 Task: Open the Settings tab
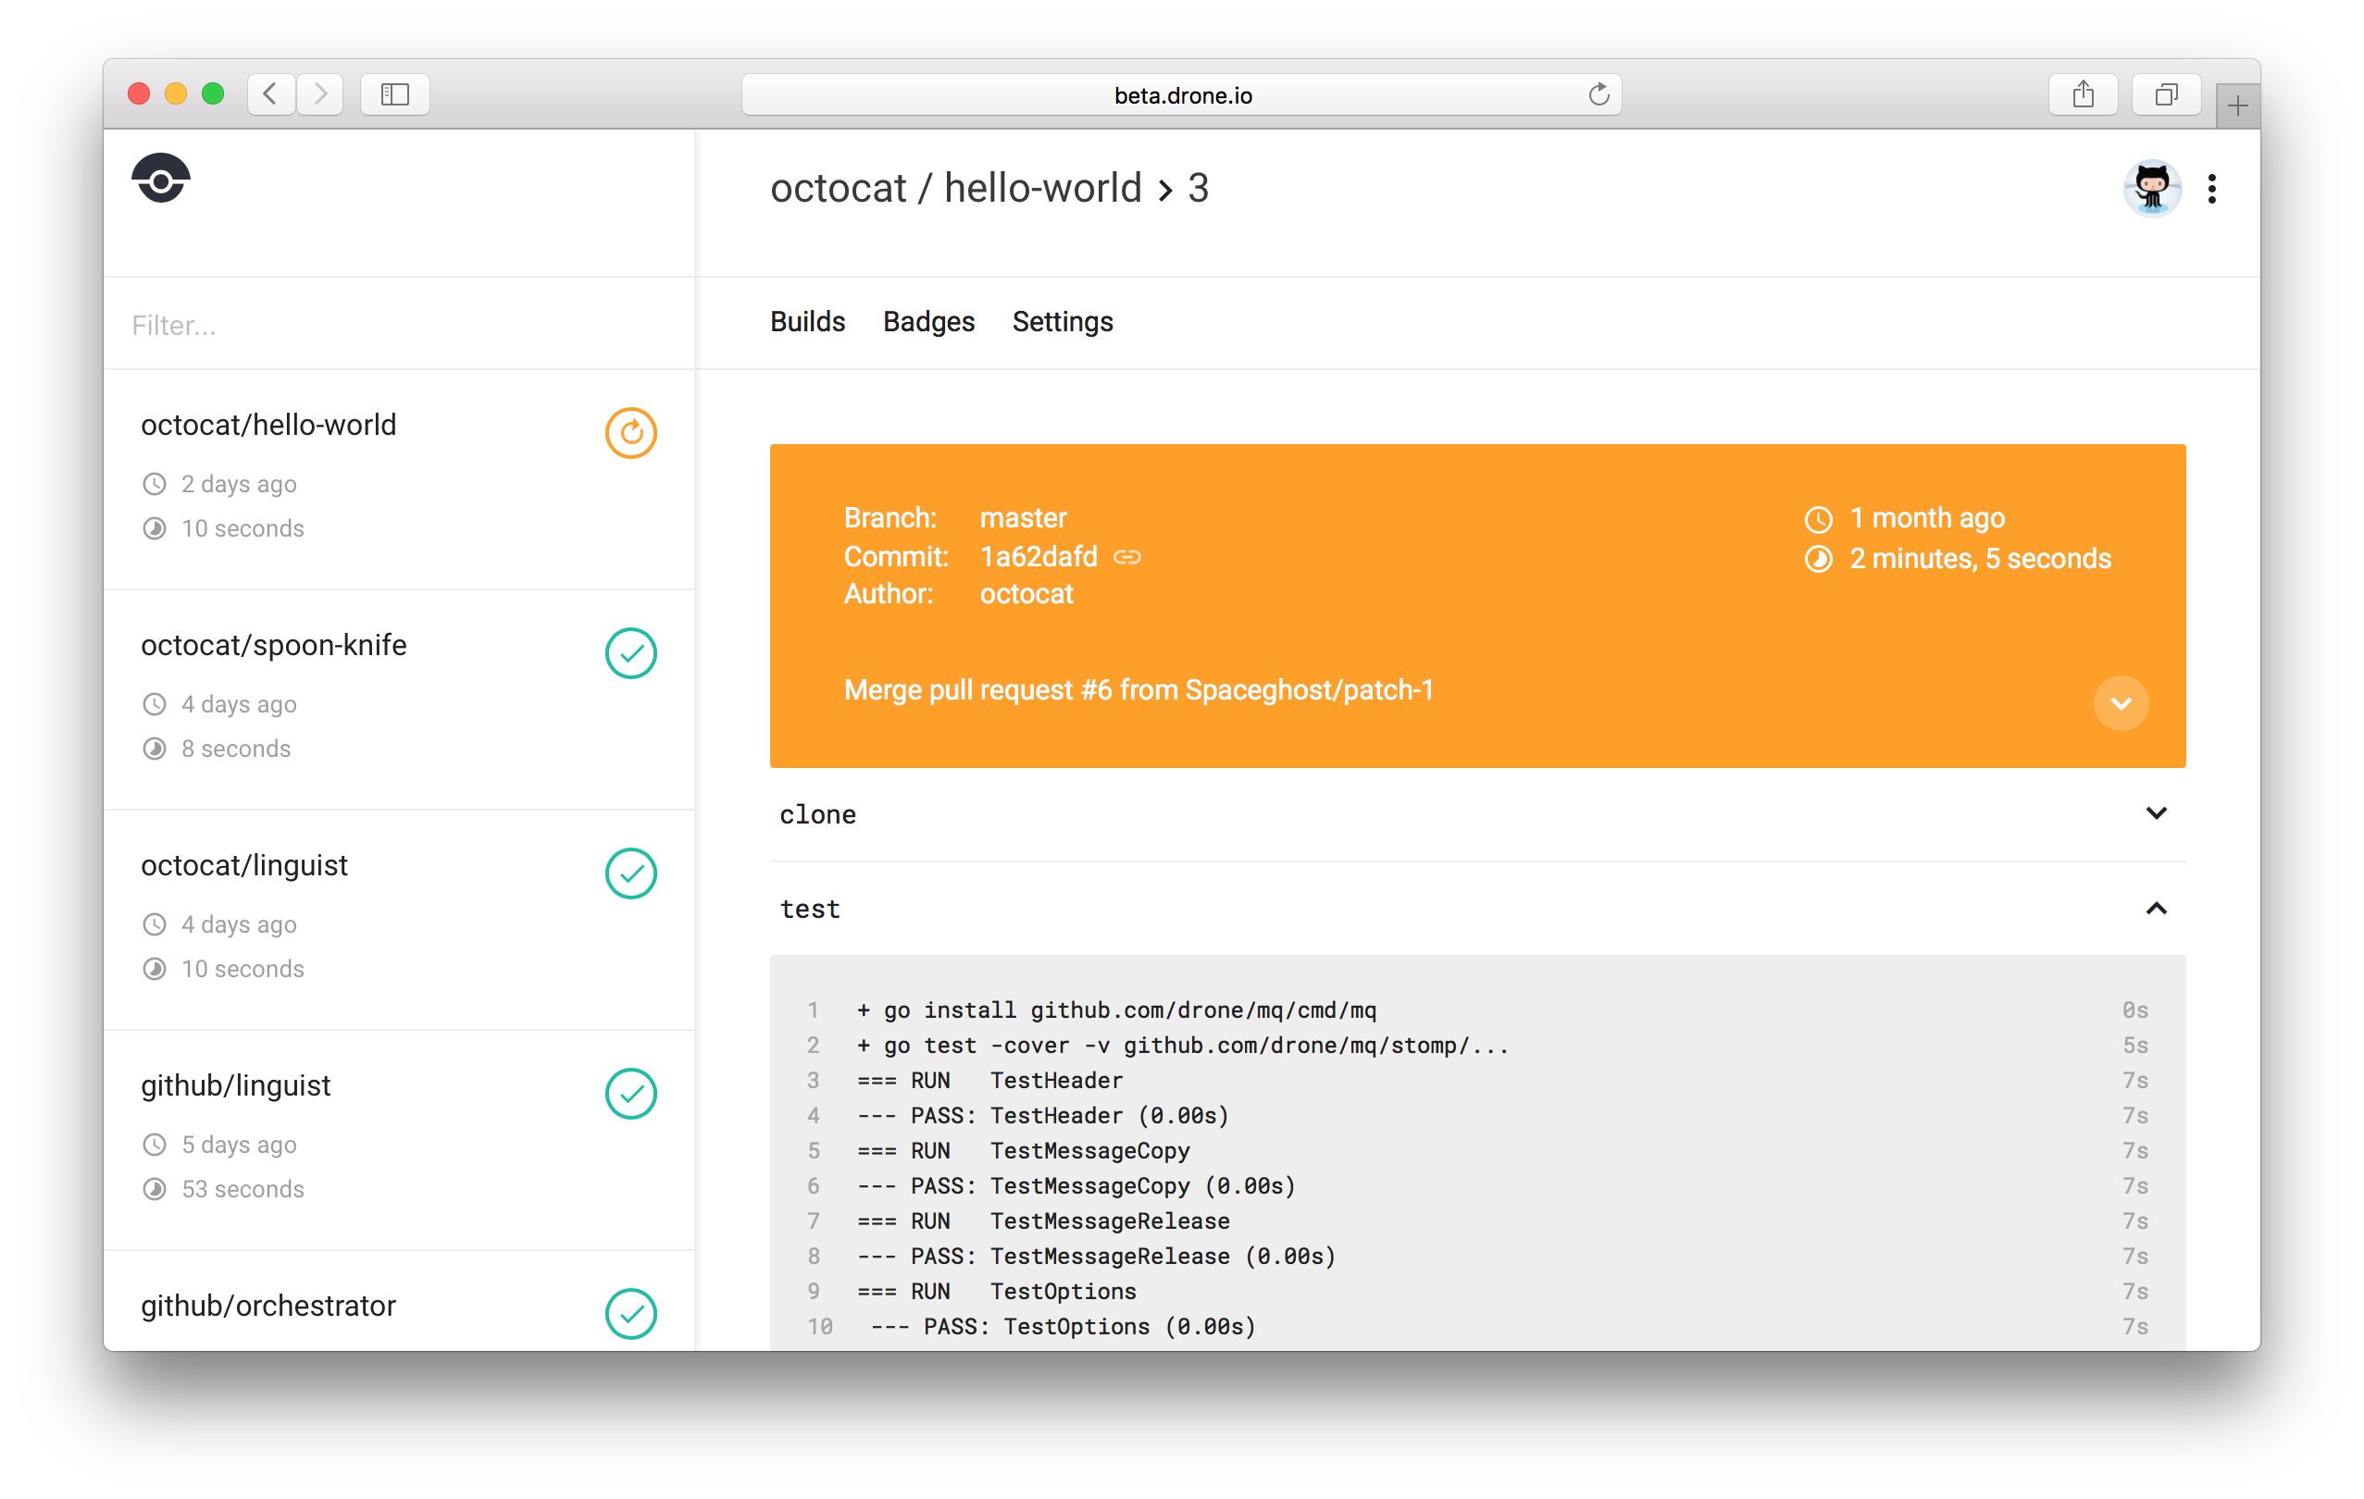click(1063, 322)
